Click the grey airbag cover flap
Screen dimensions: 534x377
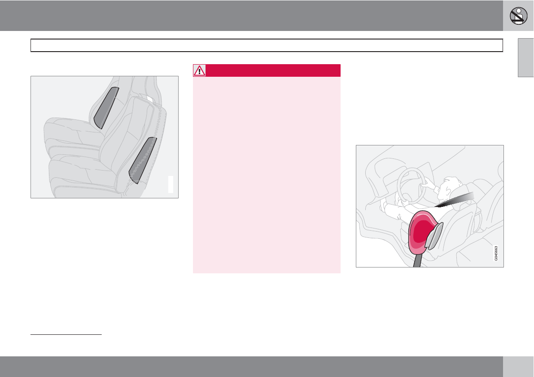433,237
